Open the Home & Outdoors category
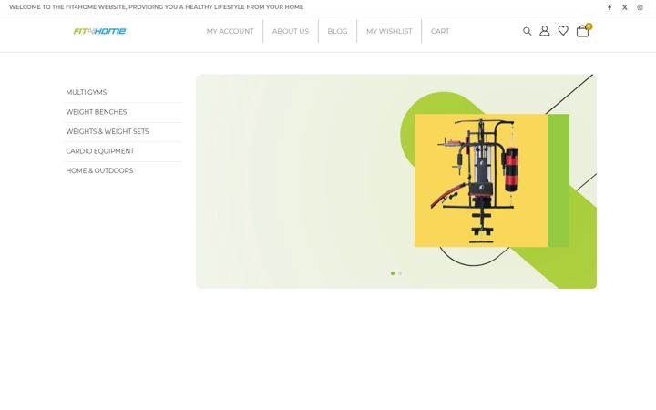Screen dimensions: 656x410 pos(99,170)
